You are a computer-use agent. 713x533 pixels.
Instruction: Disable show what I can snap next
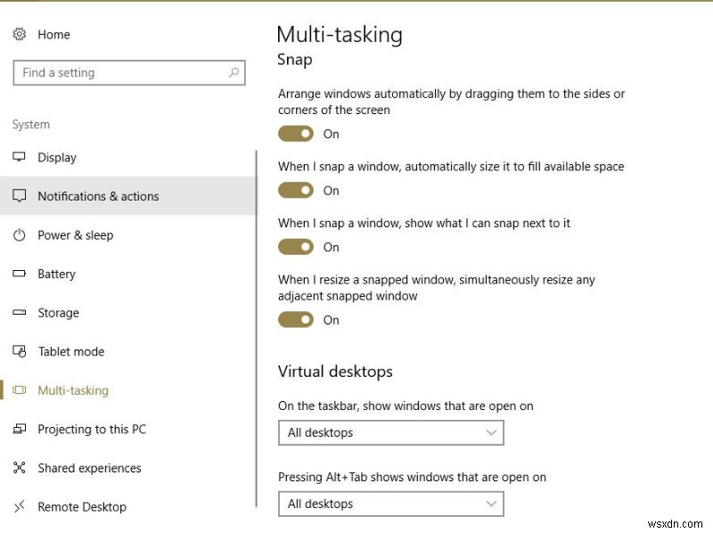pos(296,247)
